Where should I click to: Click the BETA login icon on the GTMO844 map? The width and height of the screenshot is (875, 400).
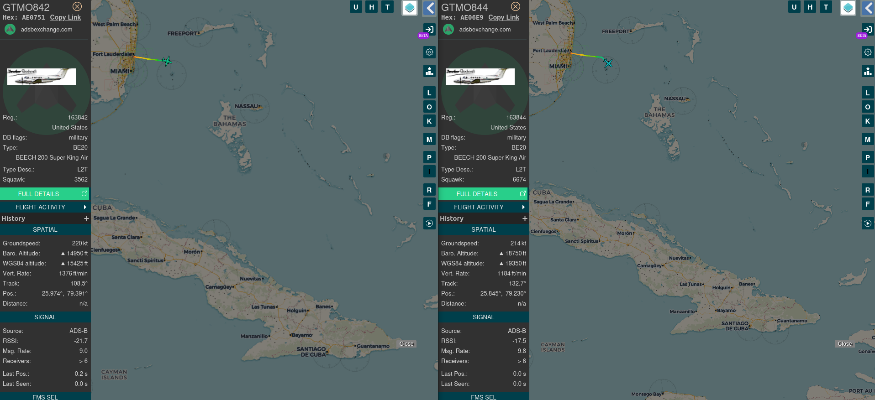pos(868,30)
